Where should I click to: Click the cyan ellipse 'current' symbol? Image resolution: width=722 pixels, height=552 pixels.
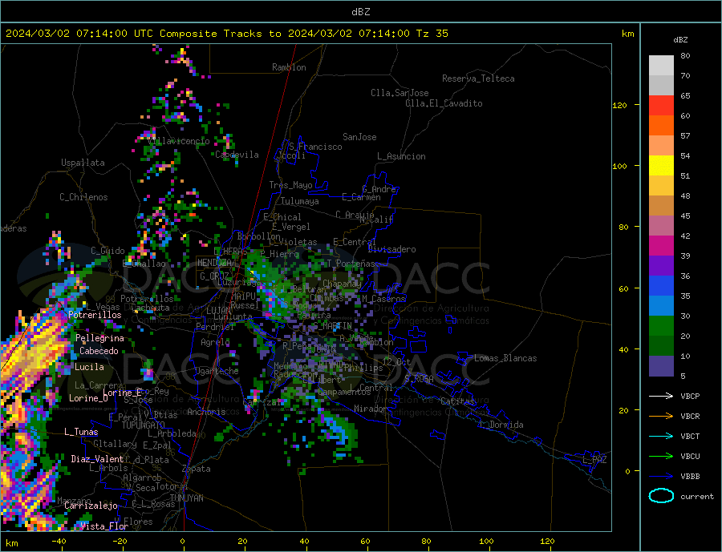point(661,496)
